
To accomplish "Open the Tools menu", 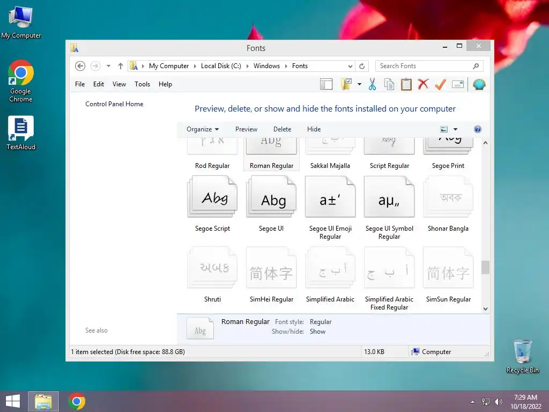I will click(142, 84).
